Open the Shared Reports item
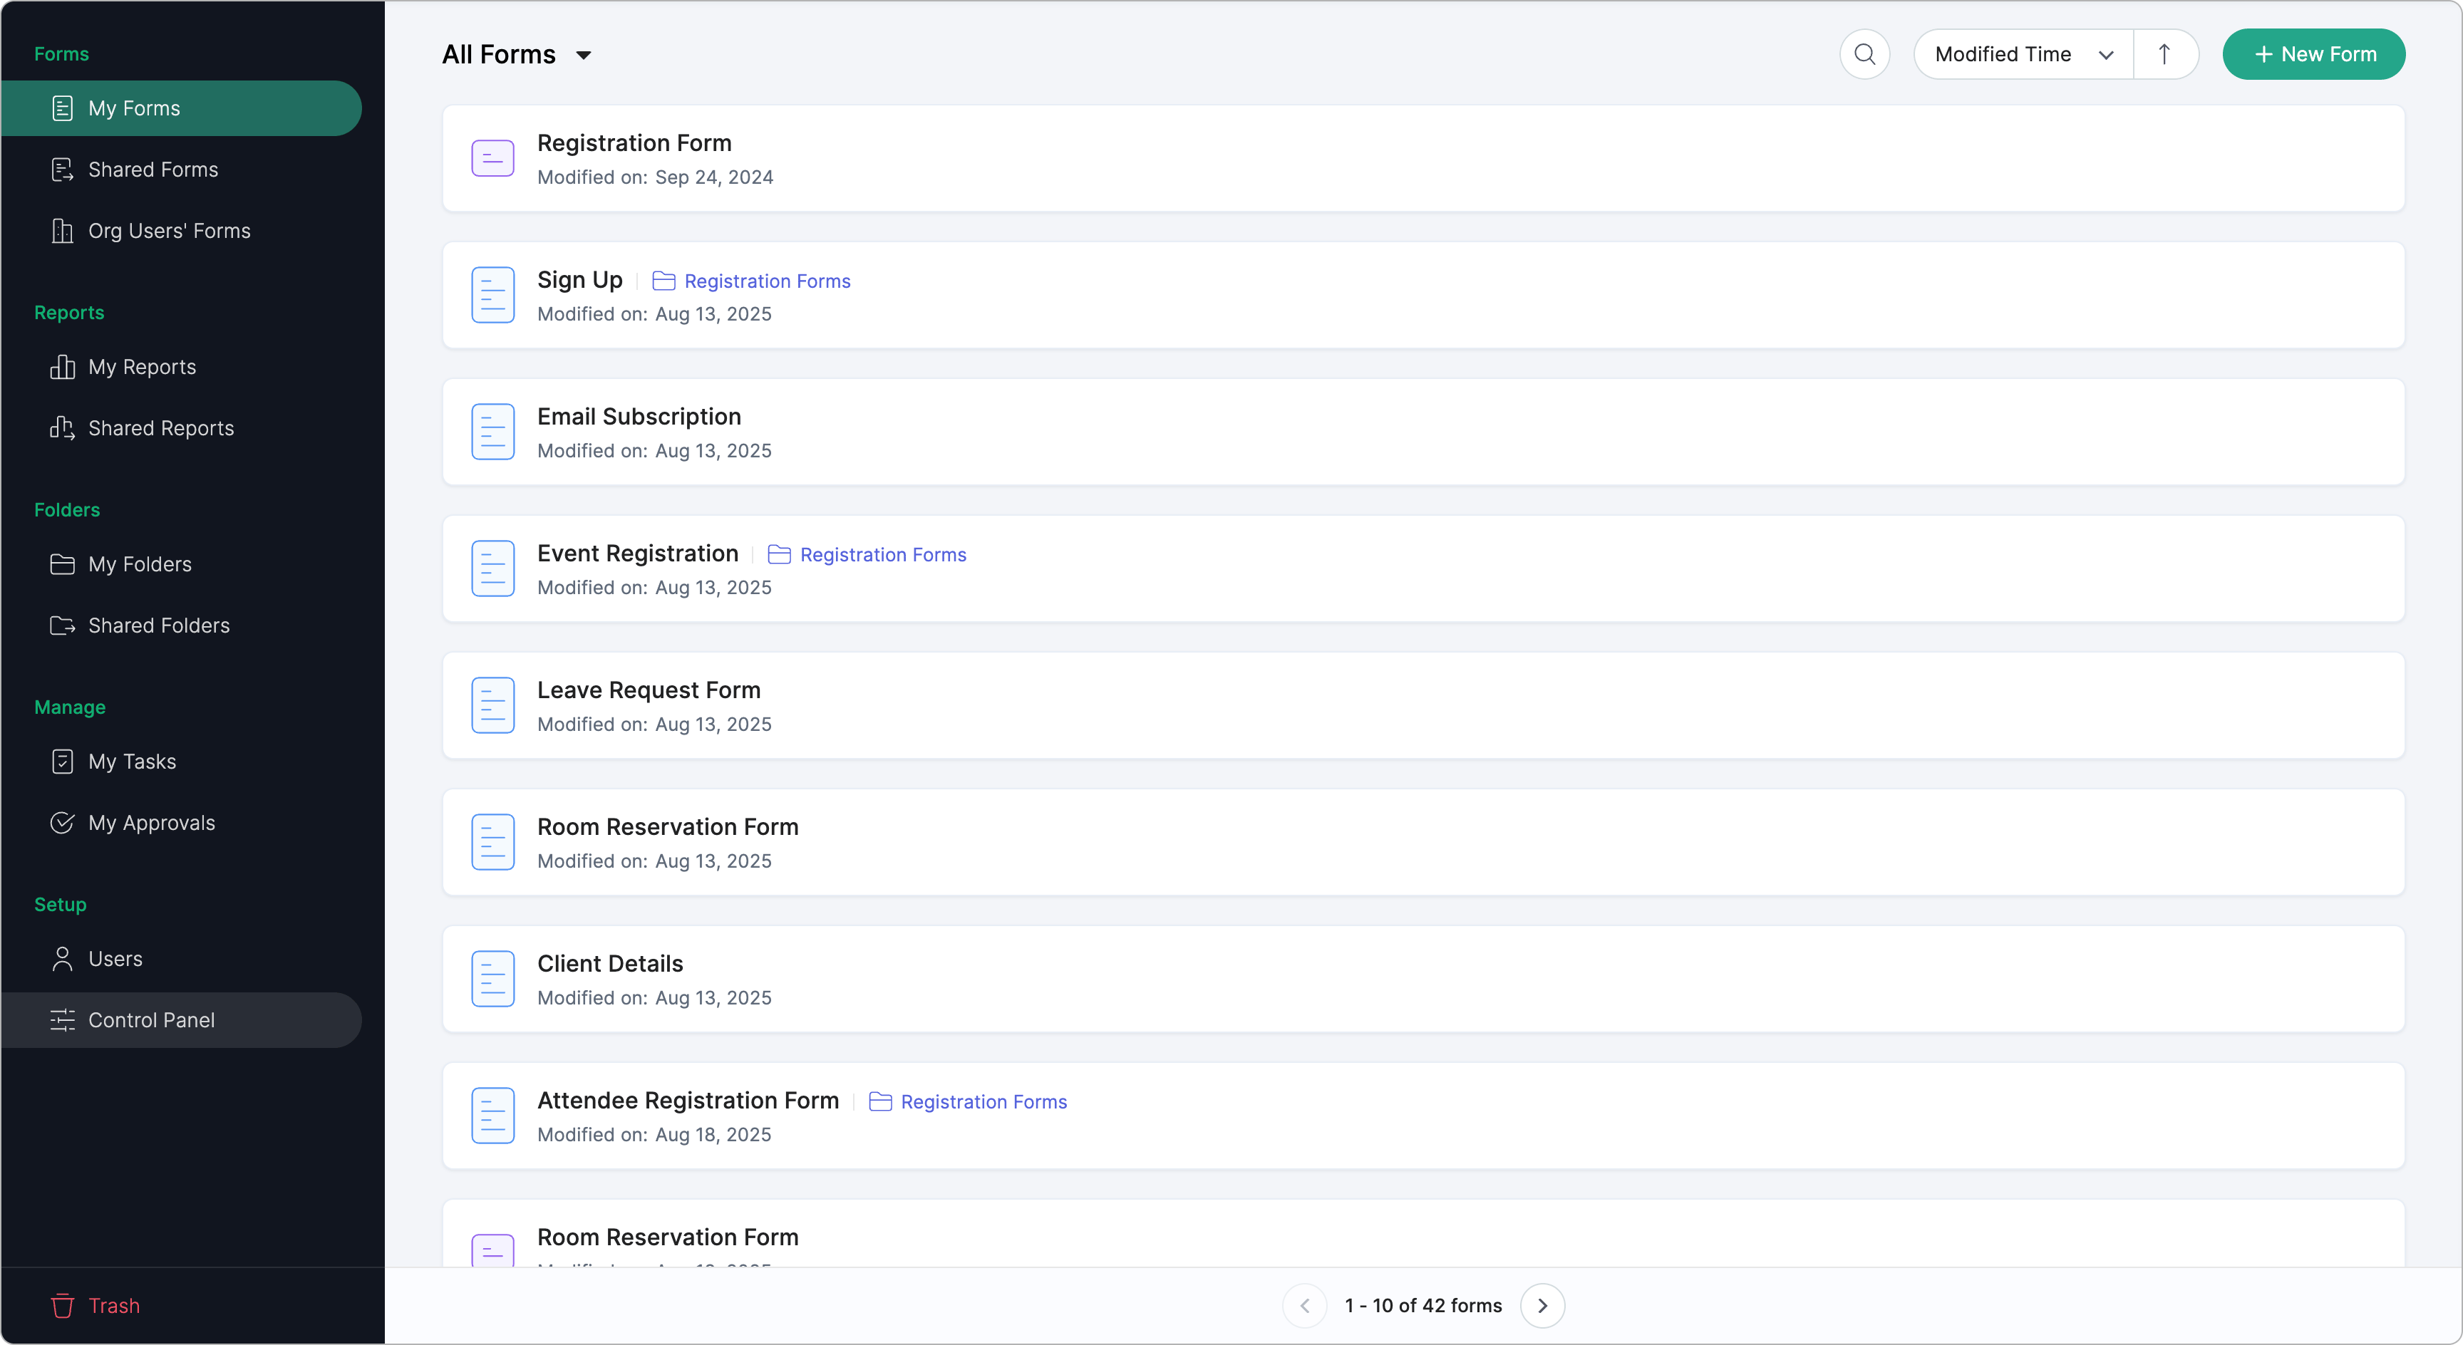 pos(160,428)
